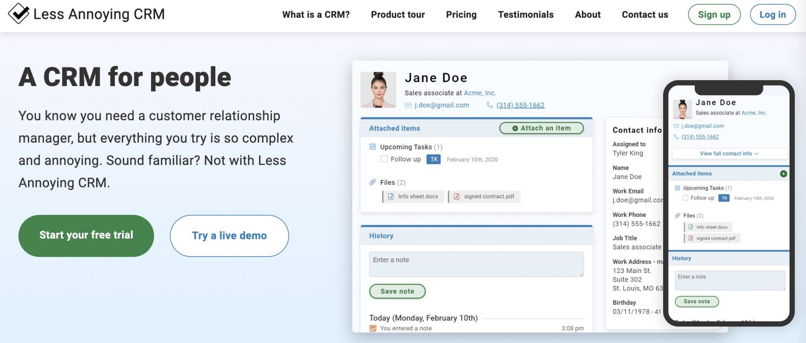Click the (314) 555-1662 link on desktop card

click(520, 105)
